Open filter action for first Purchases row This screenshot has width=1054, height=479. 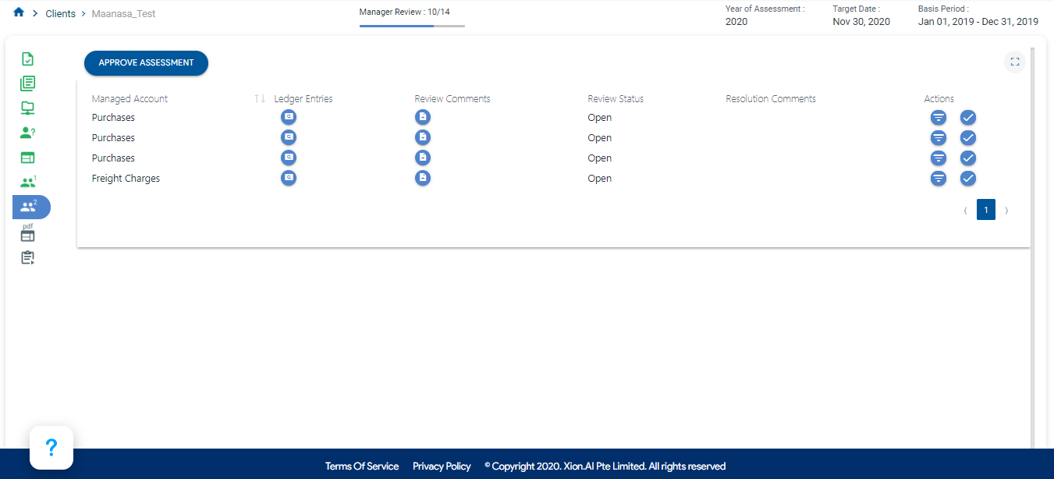coord(939,118)
